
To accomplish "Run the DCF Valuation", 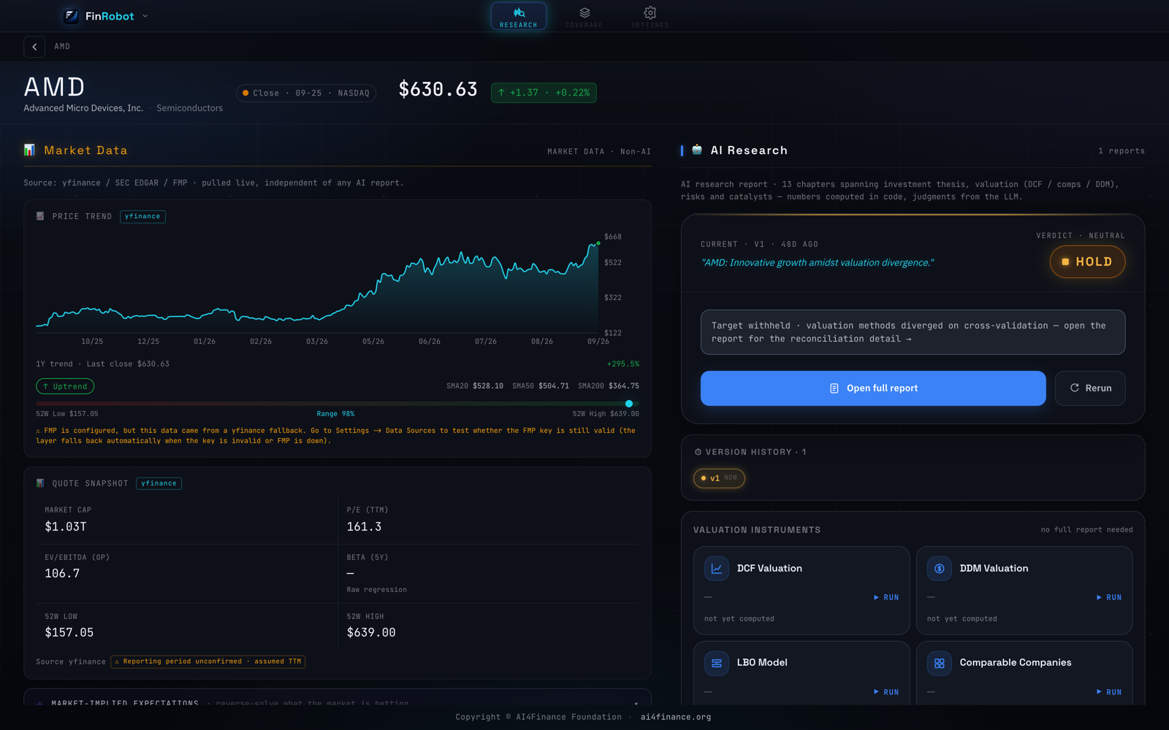I will [x=886, y=597].
